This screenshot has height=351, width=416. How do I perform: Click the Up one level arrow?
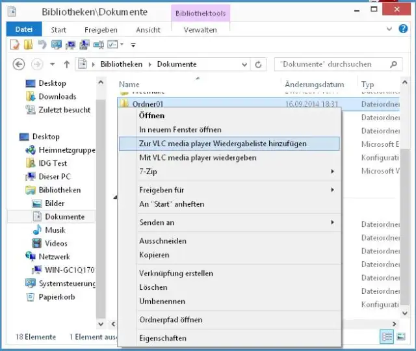(x=66, y=64)
